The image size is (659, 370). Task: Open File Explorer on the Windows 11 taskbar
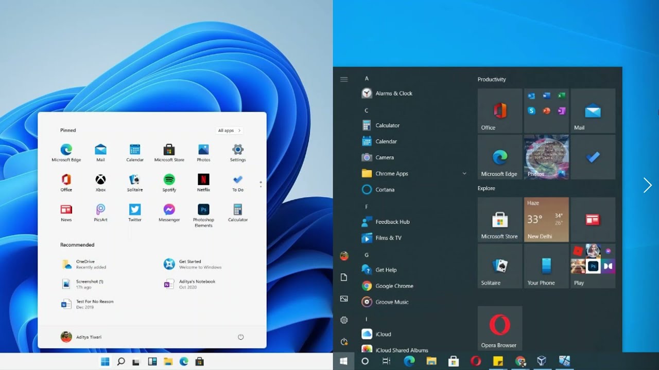pos(168,361)
